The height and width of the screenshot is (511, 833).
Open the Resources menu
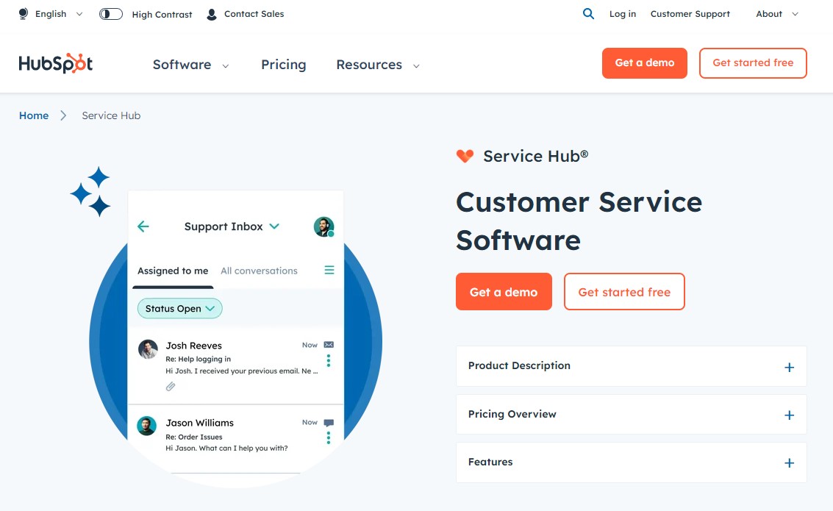click(x=375, y=65)
